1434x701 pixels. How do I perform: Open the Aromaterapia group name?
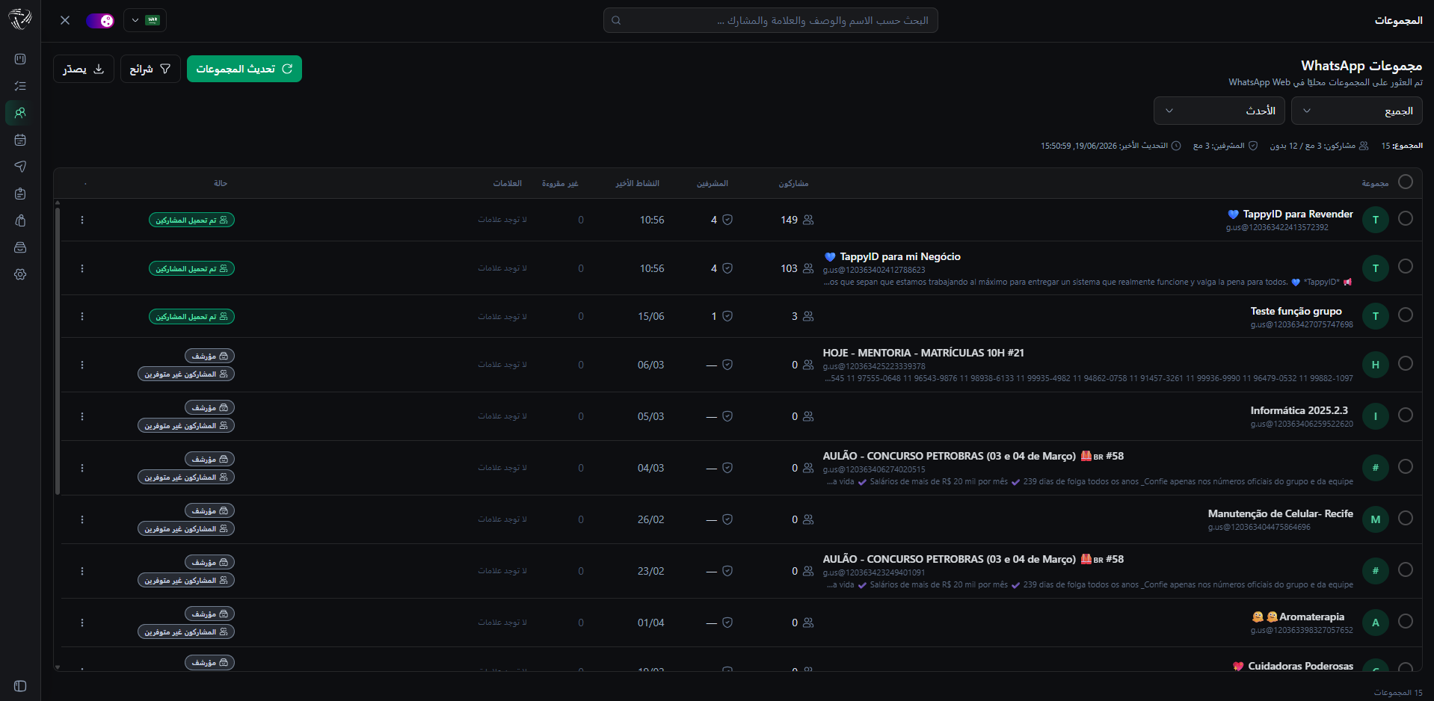[x=1298, y=617]
